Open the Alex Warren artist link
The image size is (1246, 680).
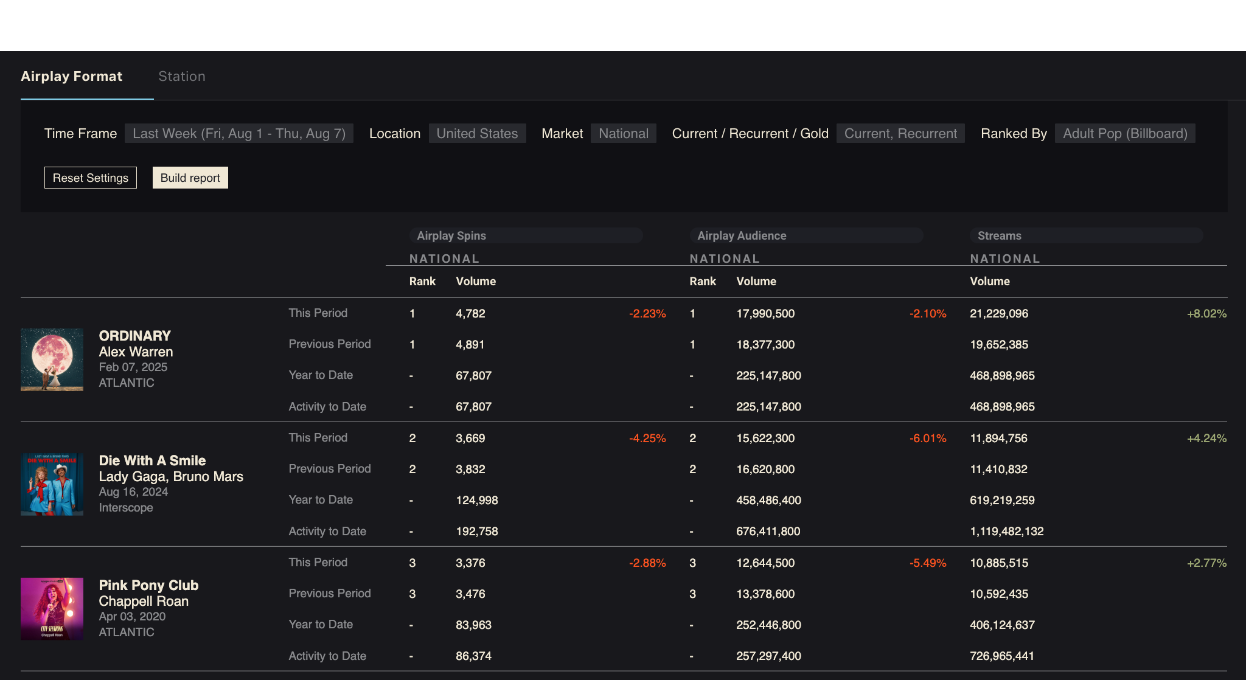pyautogui.click(x=136, y=352)
